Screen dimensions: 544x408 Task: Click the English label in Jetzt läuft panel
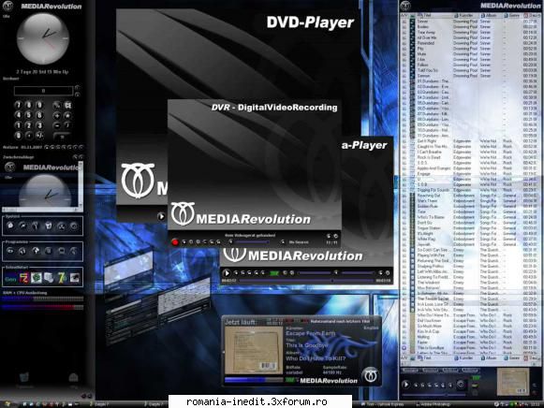[371, 328]
